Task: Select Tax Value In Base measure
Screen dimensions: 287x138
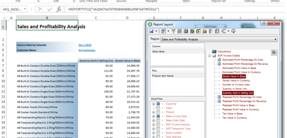Action: click(232, 114)
